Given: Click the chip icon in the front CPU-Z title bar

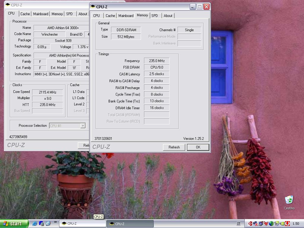Looking at the screenshot, I should click(x=93, y=7).
